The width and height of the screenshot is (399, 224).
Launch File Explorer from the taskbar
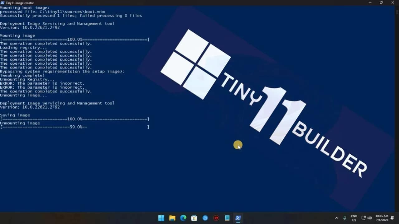(172, 218)
